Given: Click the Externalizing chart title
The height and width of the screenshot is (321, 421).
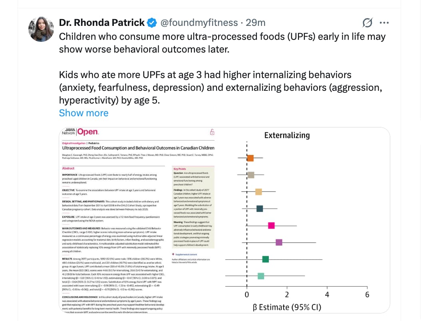Looking at the screenshot, I should 287,135.
